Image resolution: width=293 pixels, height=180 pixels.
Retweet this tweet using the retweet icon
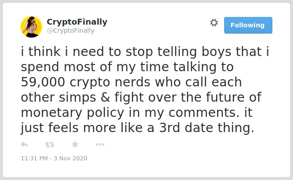[50, 145]
